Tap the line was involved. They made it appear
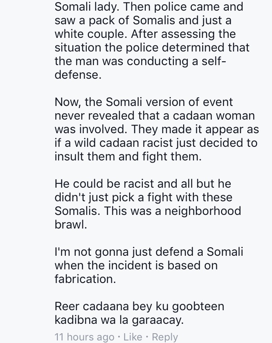 [157, 129]
